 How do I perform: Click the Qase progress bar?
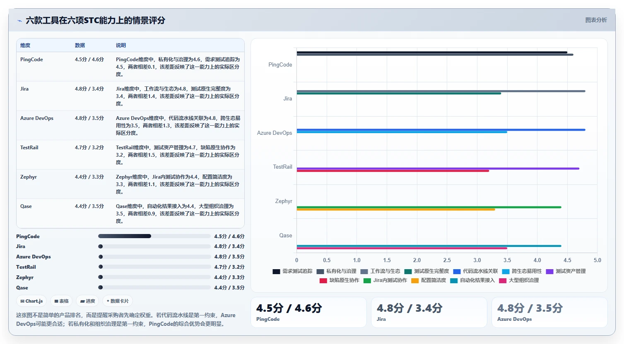click(x=154, y=287)
